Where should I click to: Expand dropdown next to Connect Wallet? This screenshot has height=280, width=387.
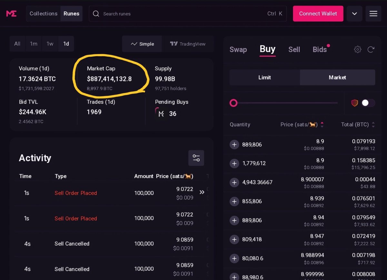pyautogui.click(x=354, y=14)
